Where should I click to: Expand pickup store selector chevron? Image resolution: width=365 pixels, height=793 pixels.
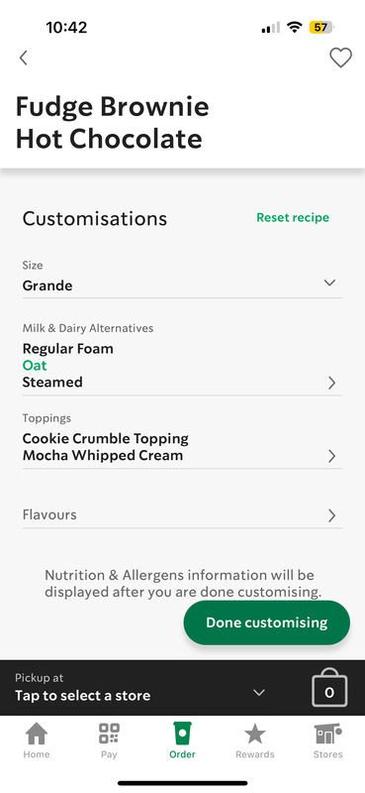tap(259, 692)
